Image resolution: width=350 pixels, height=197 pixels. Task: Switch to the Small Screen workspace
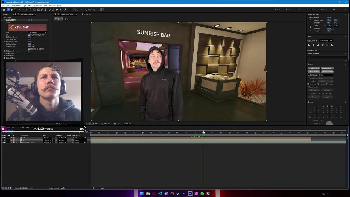(x=311, y=10)
